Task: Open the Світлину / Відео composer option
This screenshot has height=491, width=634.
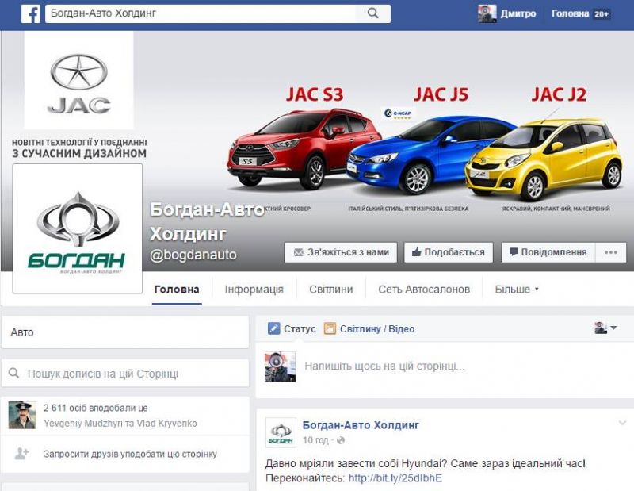Action: tap(369, 328)
